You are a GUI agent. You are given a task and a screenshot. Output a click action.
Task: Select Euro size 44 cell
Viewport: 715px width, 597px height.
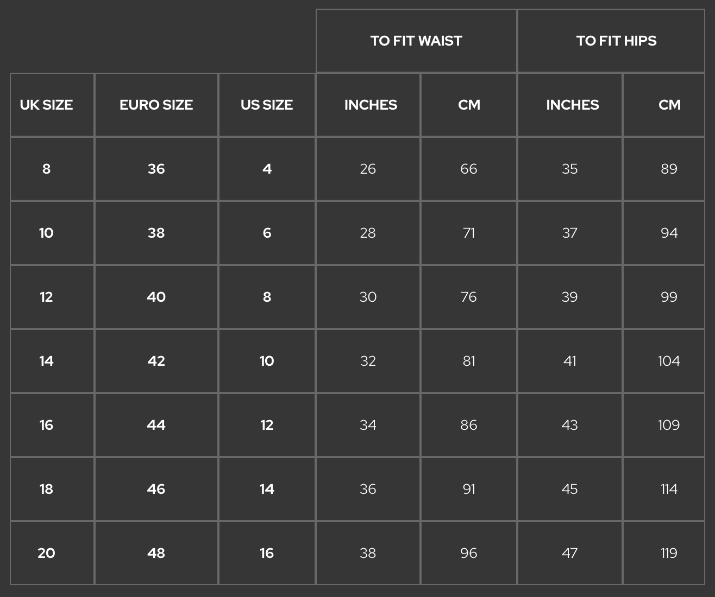click(156, 425)
